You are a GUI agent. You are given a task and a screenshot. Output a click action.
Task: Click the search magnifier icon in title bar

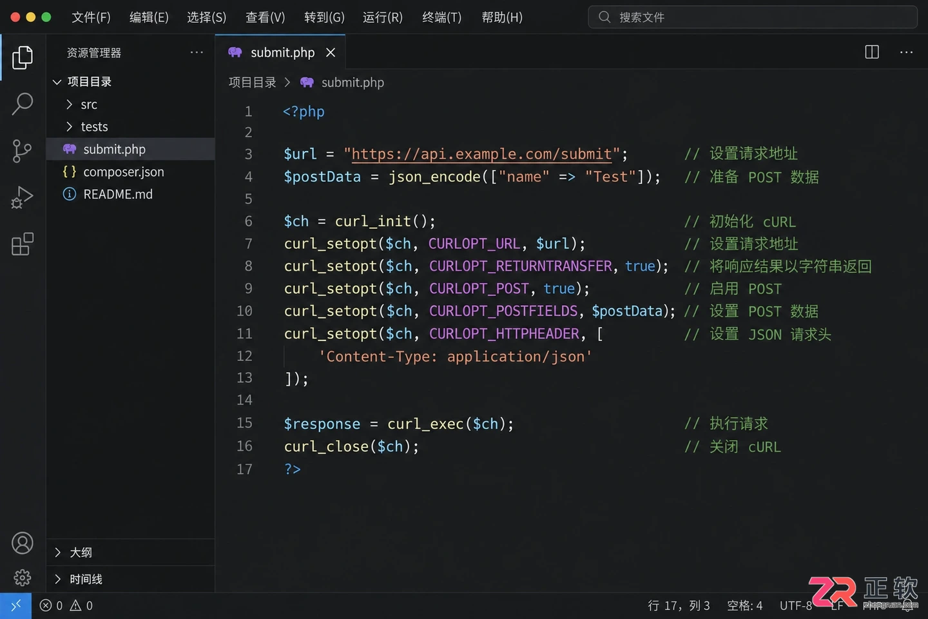[x=604, y=17]
